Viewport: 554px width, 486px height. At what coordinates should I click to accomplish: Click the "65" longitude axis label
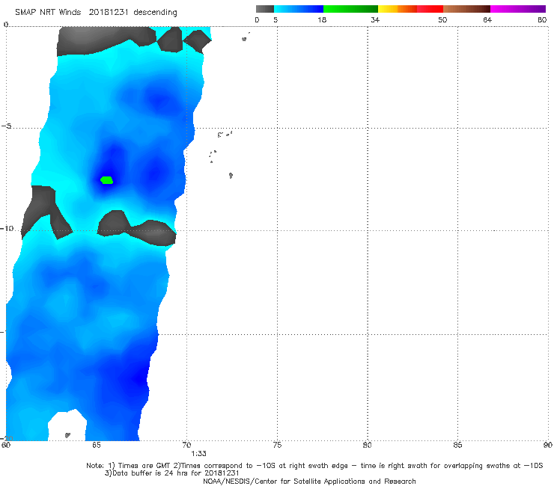click(97, 445)
